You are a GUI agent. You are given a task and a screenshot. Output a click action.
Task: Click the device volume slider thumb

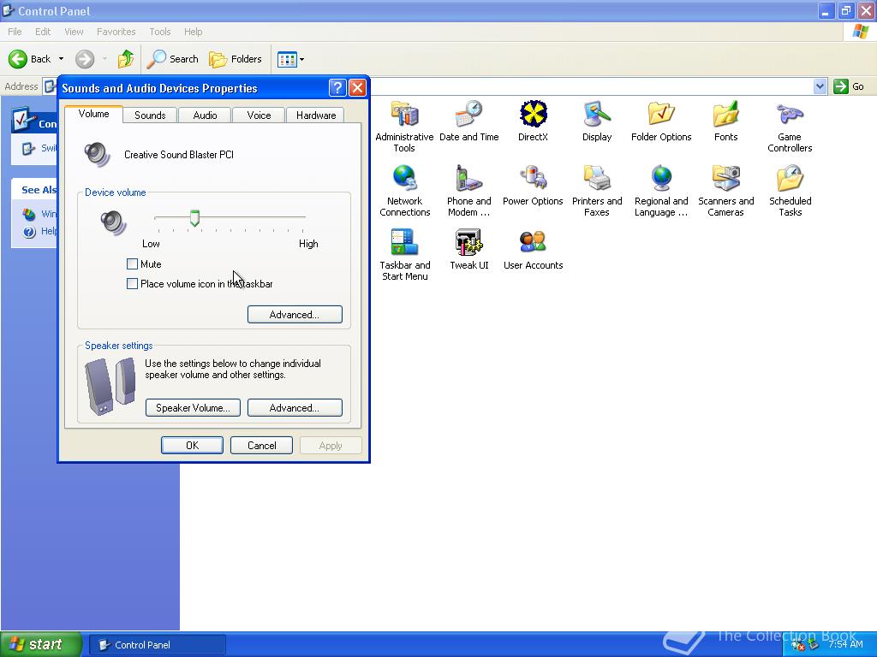click(x=194, y=218)
